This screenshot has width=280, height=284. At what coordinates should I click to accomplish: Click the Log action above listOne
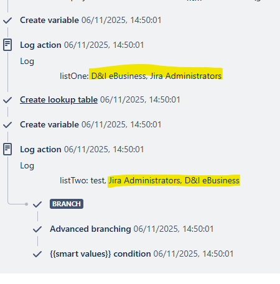click(40, 45)
